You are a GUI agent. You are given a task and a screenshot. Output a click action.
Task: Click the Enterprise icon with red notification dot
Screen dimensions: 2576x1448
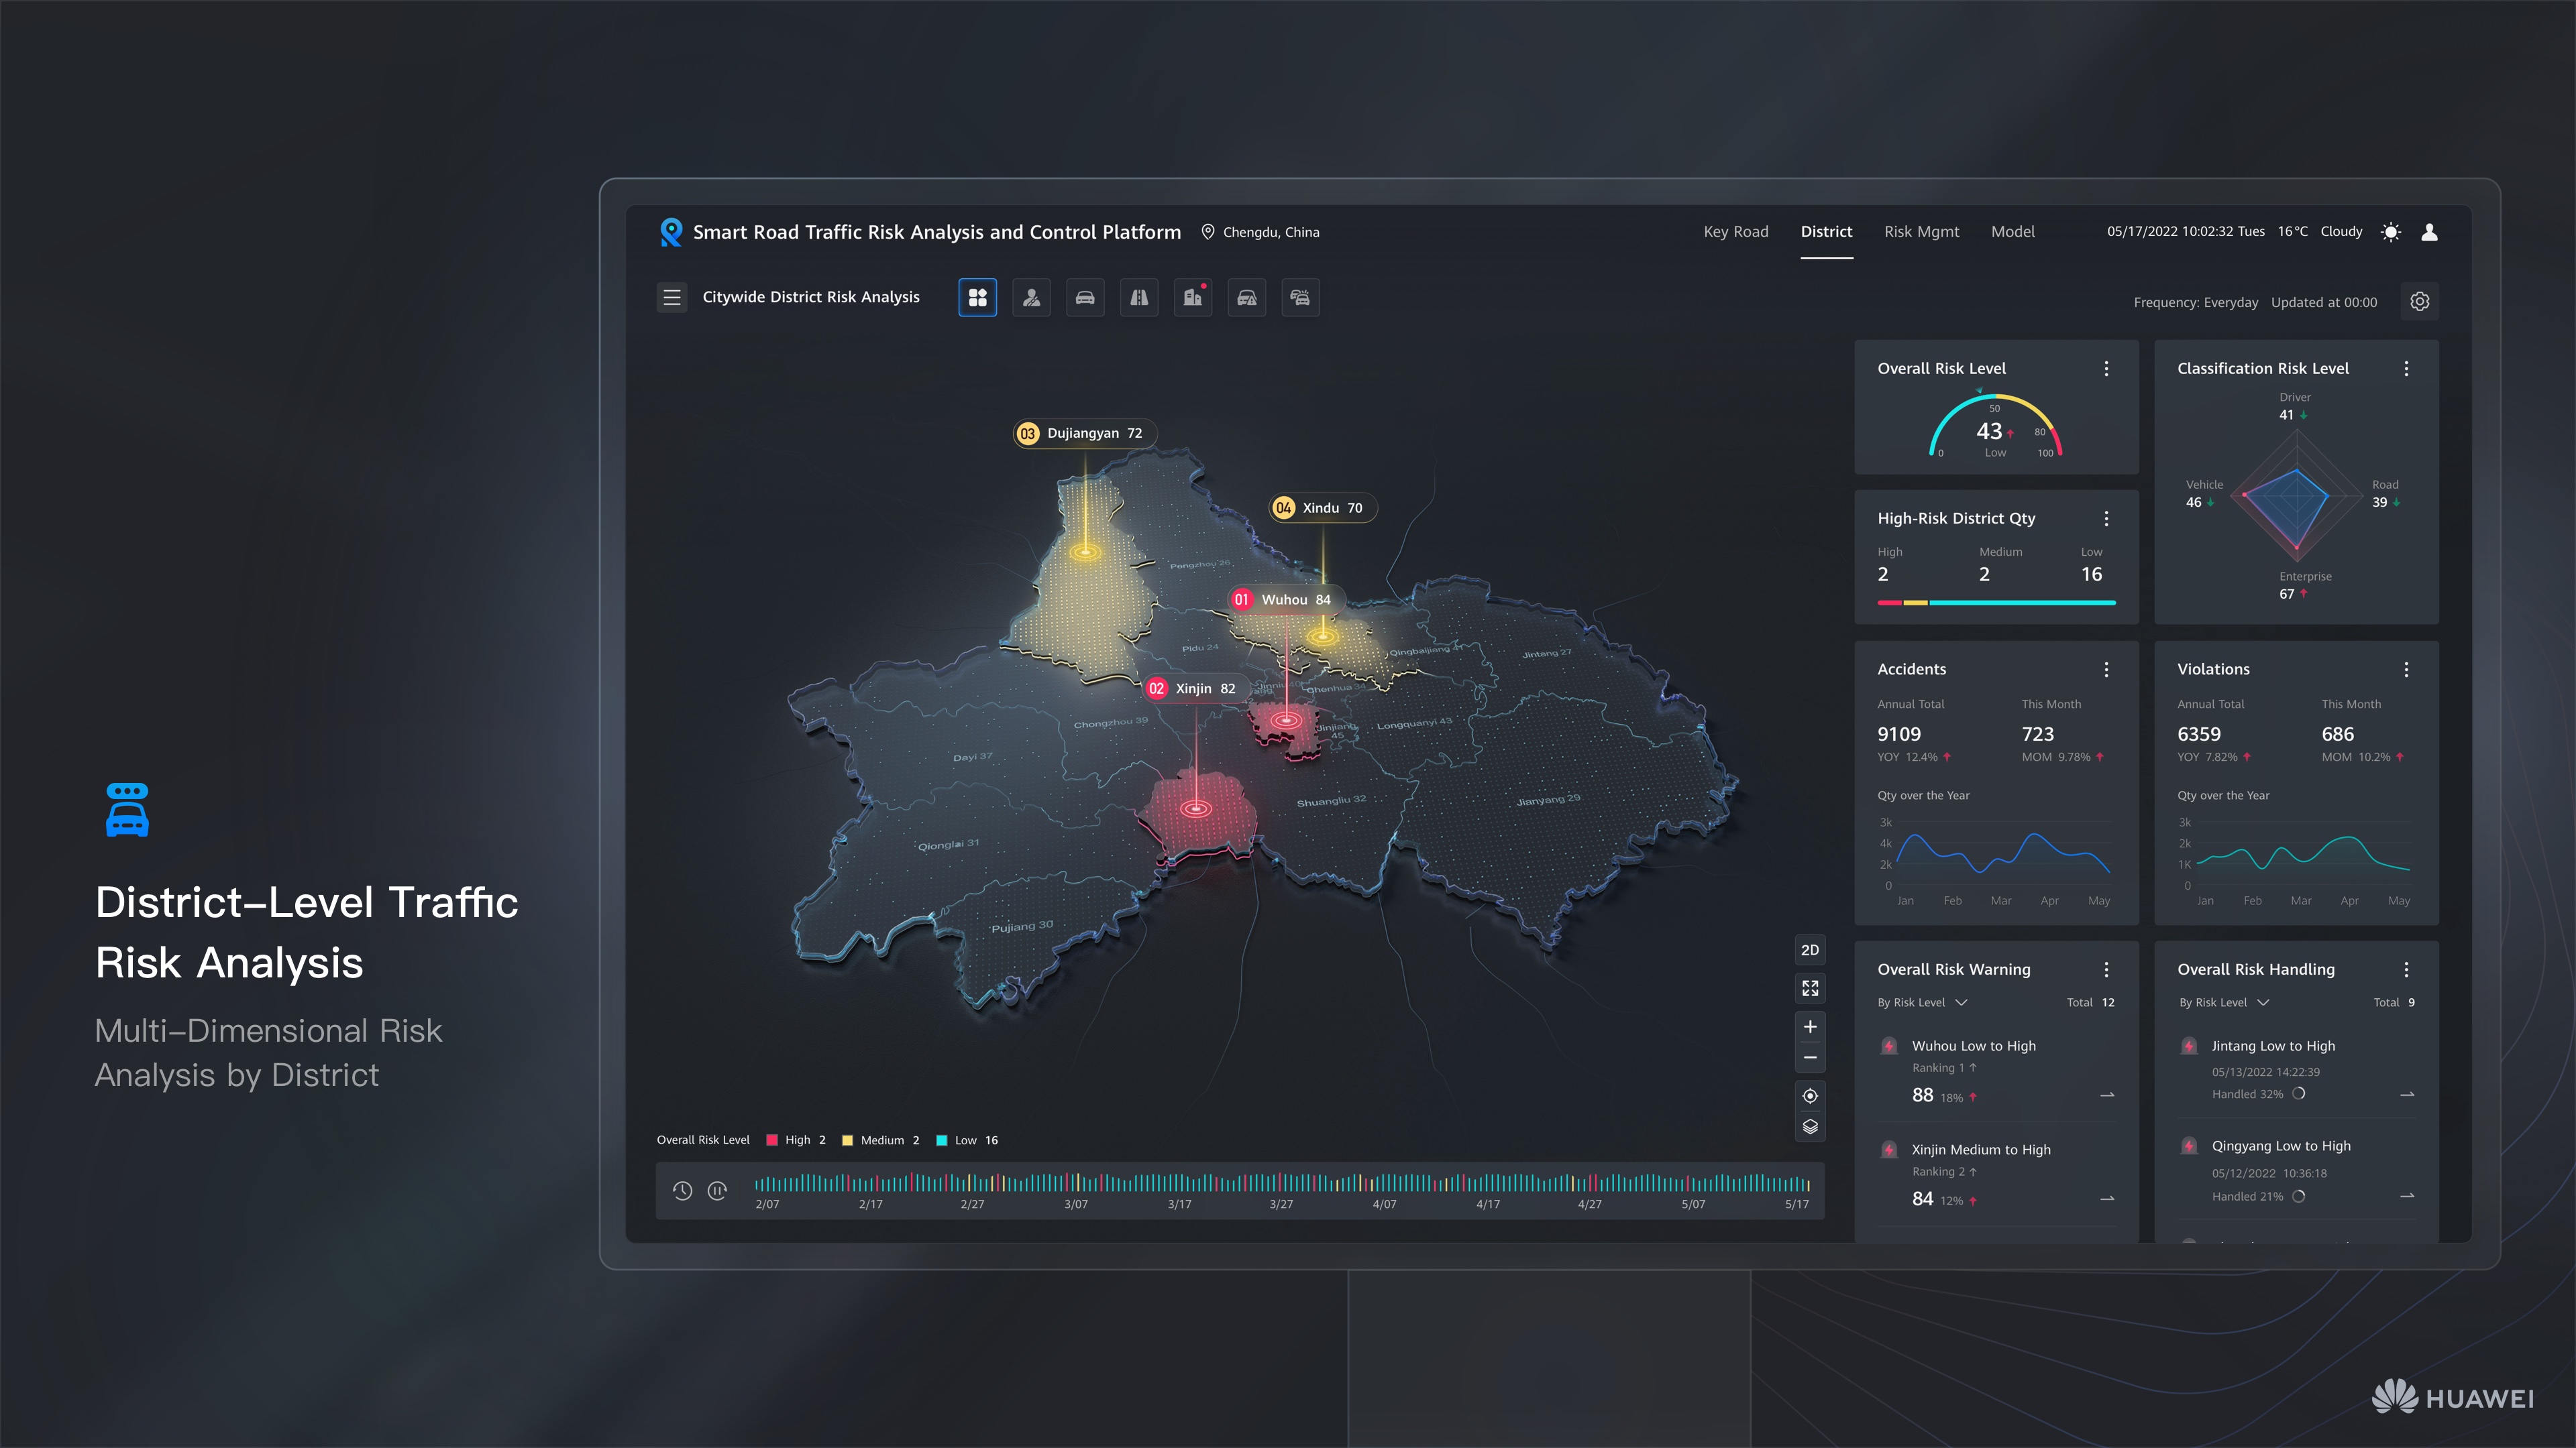(x=1193, y=297)
